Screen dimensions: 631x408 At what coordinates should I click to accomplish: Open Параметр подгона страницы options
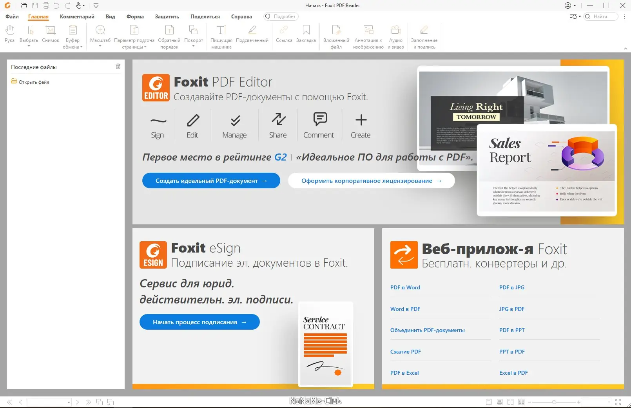[134, 37]
